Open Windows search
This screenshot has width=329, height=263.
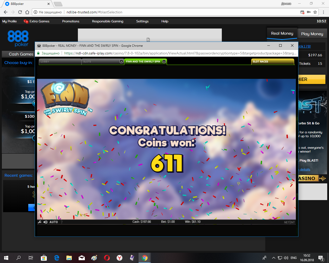pyautogui.click(x=19, y=258)
